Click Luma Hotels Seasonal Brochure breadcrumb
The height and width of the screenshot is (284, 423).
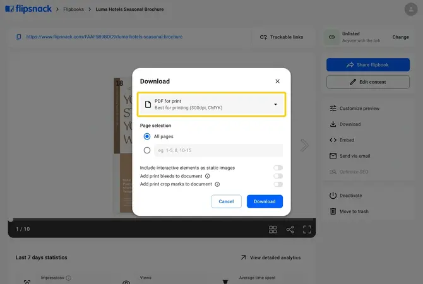click(x=130, y=9)
